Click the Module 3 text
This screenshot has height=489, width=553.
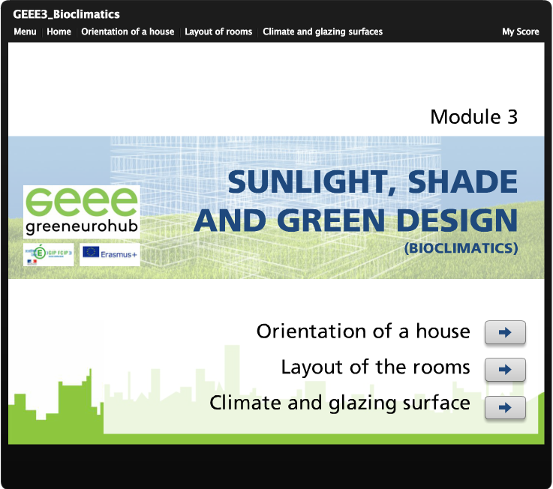coord(473,117)
